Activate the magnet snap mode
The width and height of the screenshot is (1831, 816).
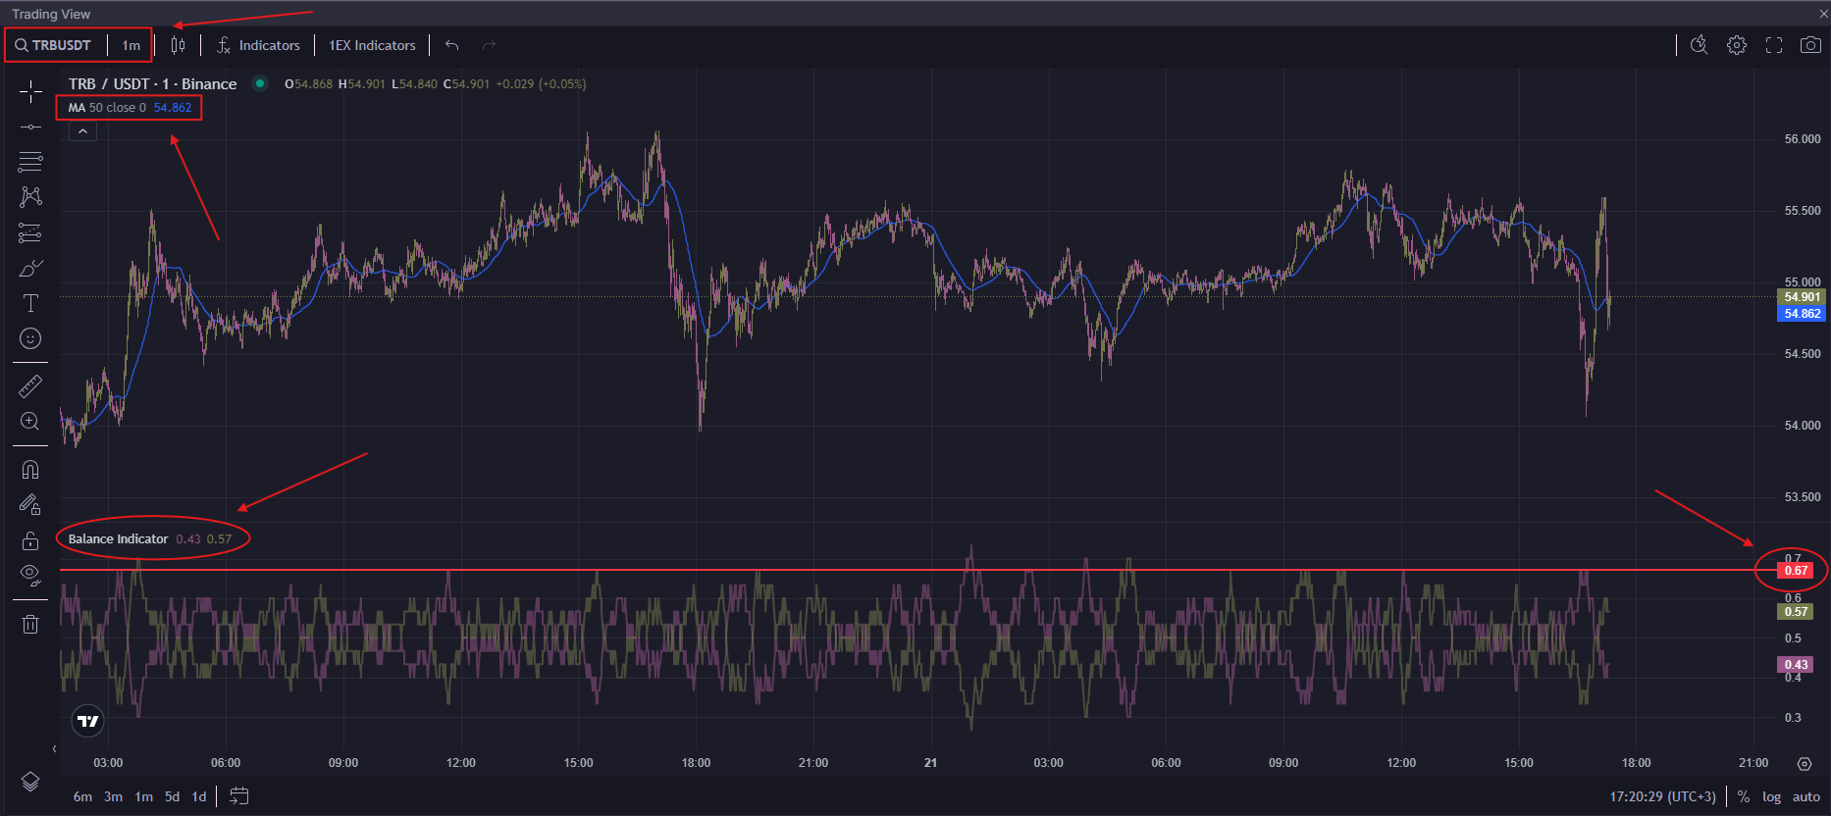(x=30, y=470)
